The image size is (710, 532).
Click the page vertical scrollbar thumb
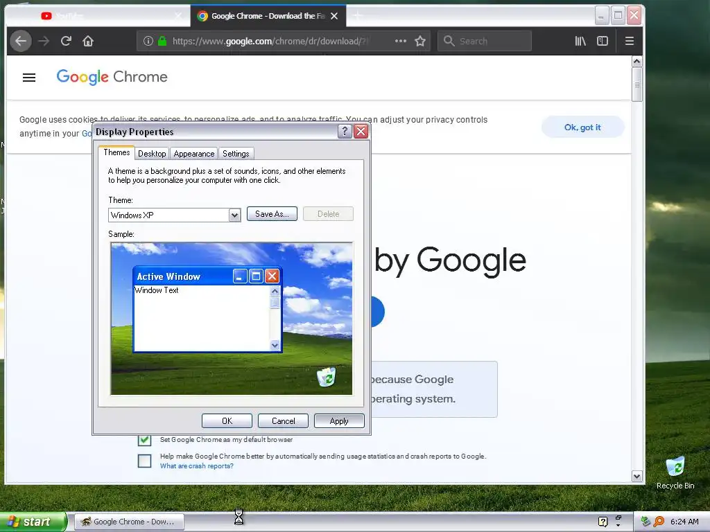pos(637,85)
